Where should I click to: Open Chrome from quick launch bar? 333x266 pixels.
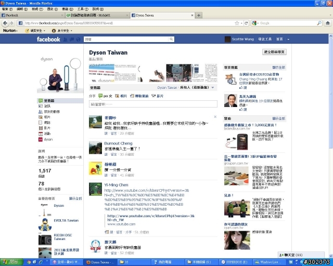click(29, 262)
